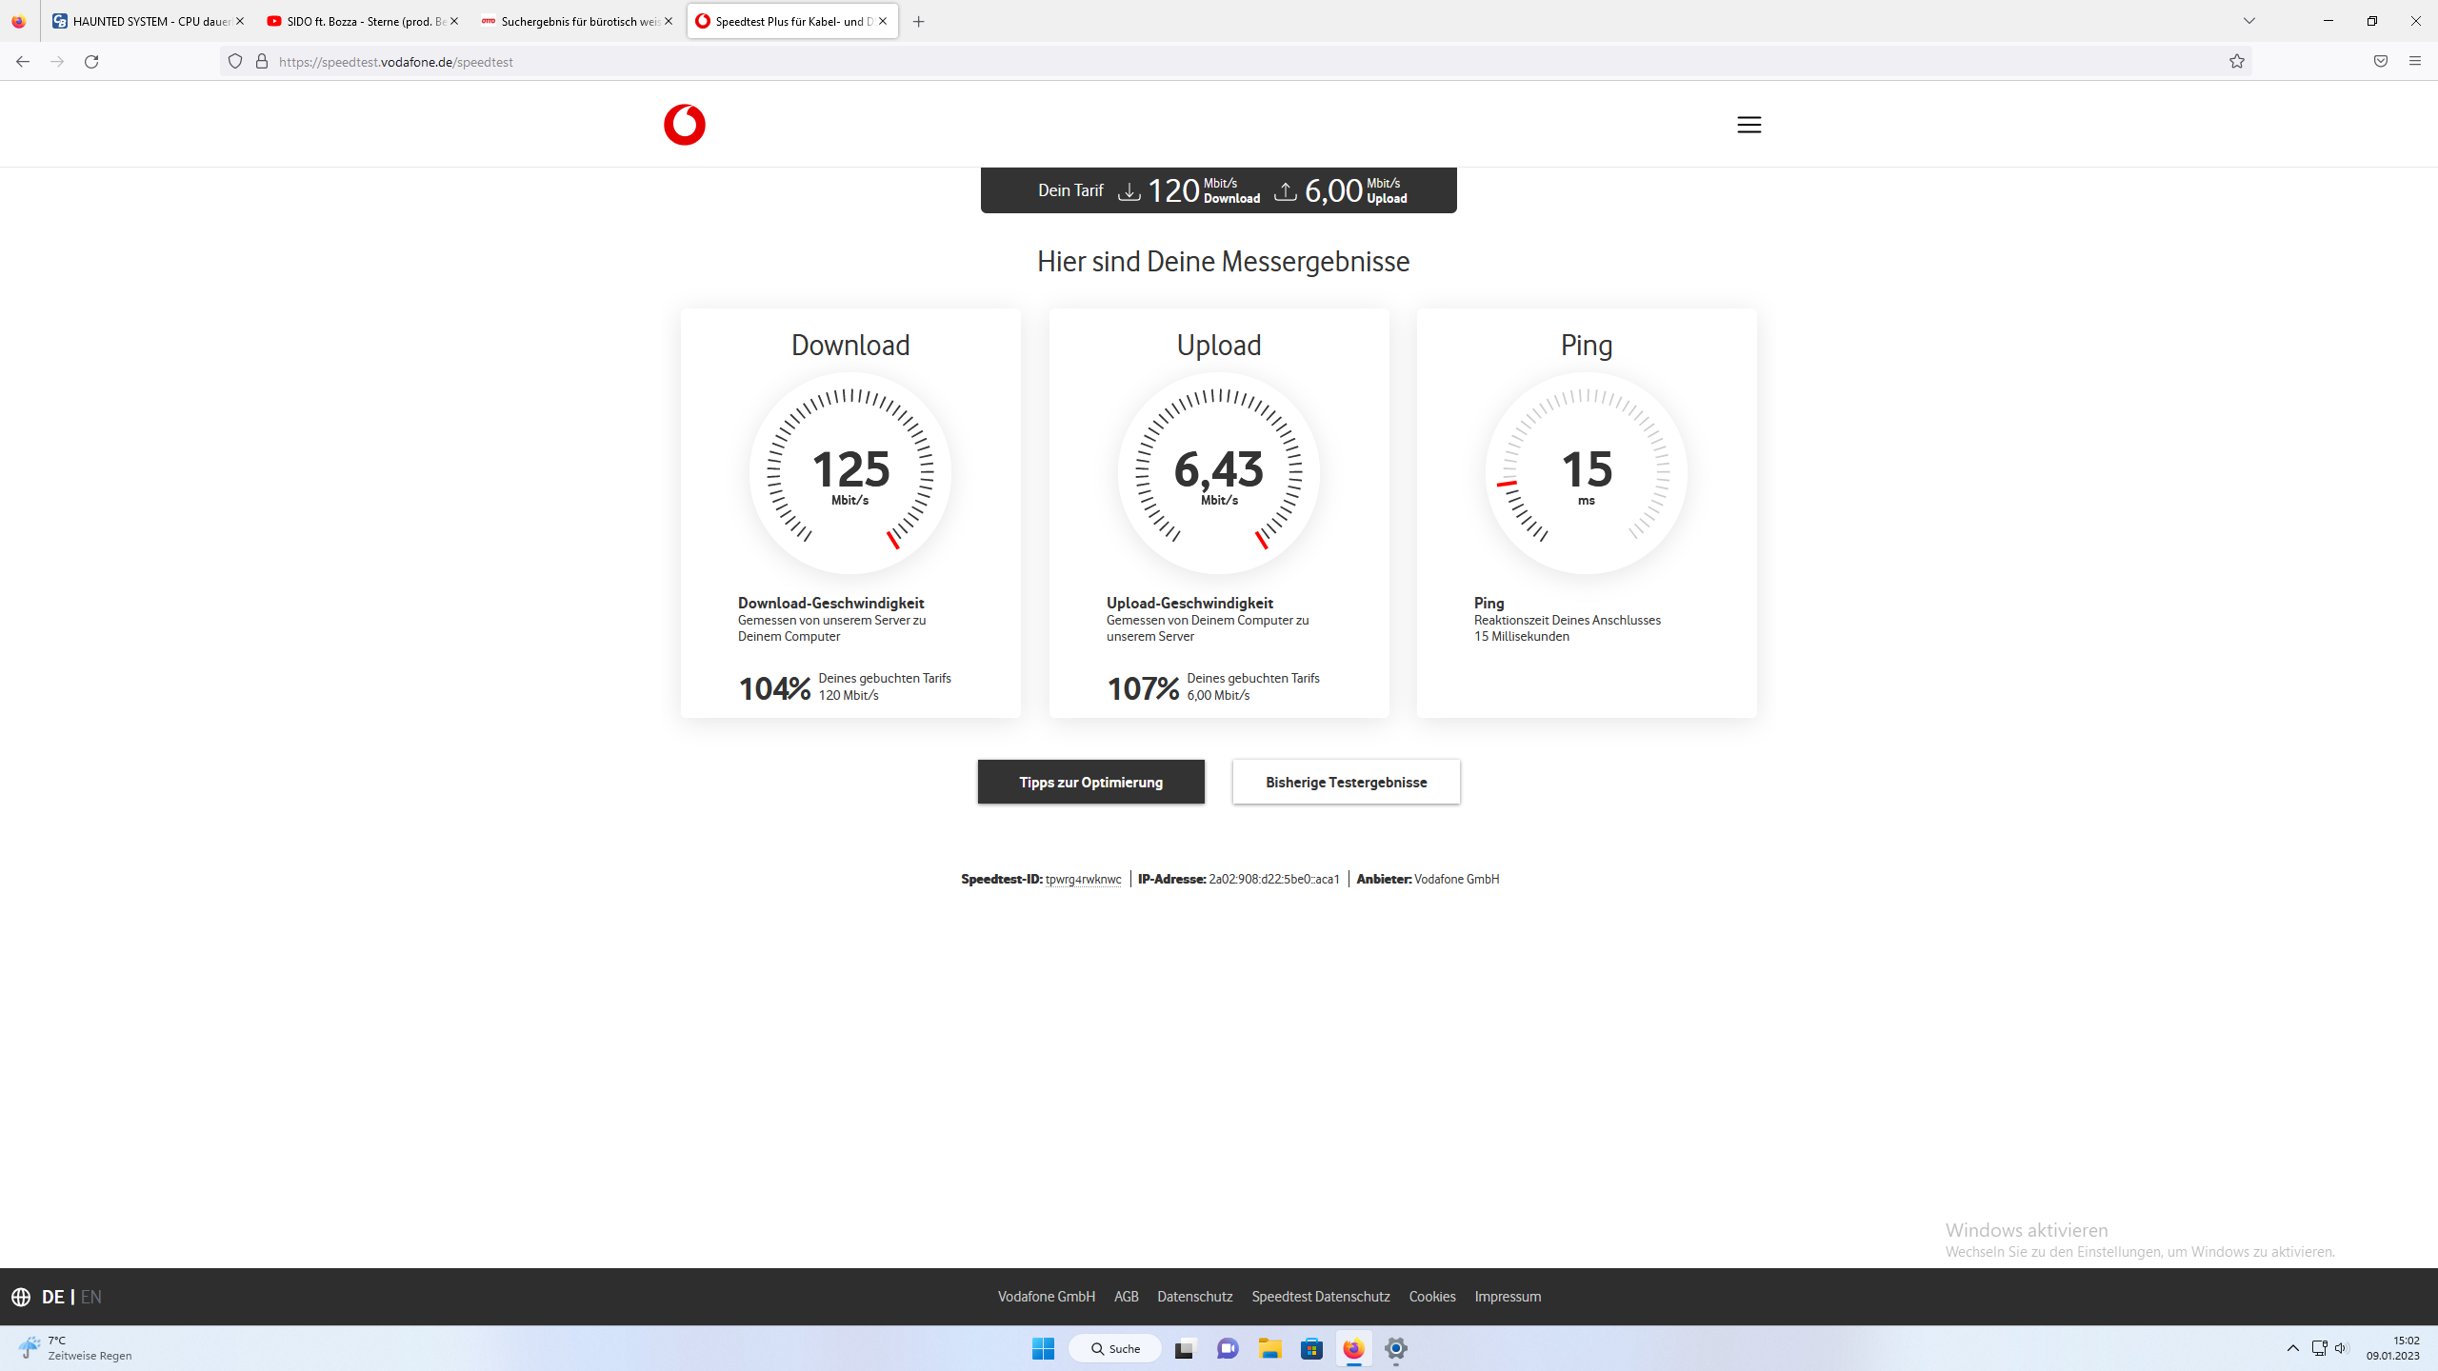Click Tipps zur Optimierung button
Image resolution: width=2438 pixels, height=1371 pixels.
point(1090,782)
